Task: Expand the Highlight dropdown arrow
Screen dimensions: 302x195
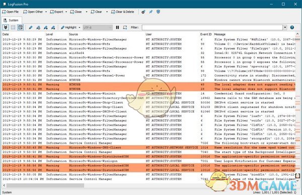Action: coord(80,28)
